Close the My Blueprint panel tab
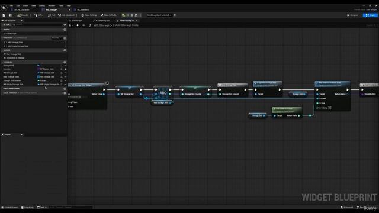379x213 pixels. tap(21, 21)
